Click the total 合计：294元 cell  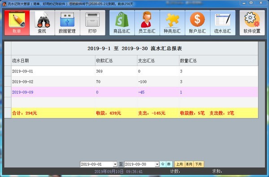(x=53, y=113)
